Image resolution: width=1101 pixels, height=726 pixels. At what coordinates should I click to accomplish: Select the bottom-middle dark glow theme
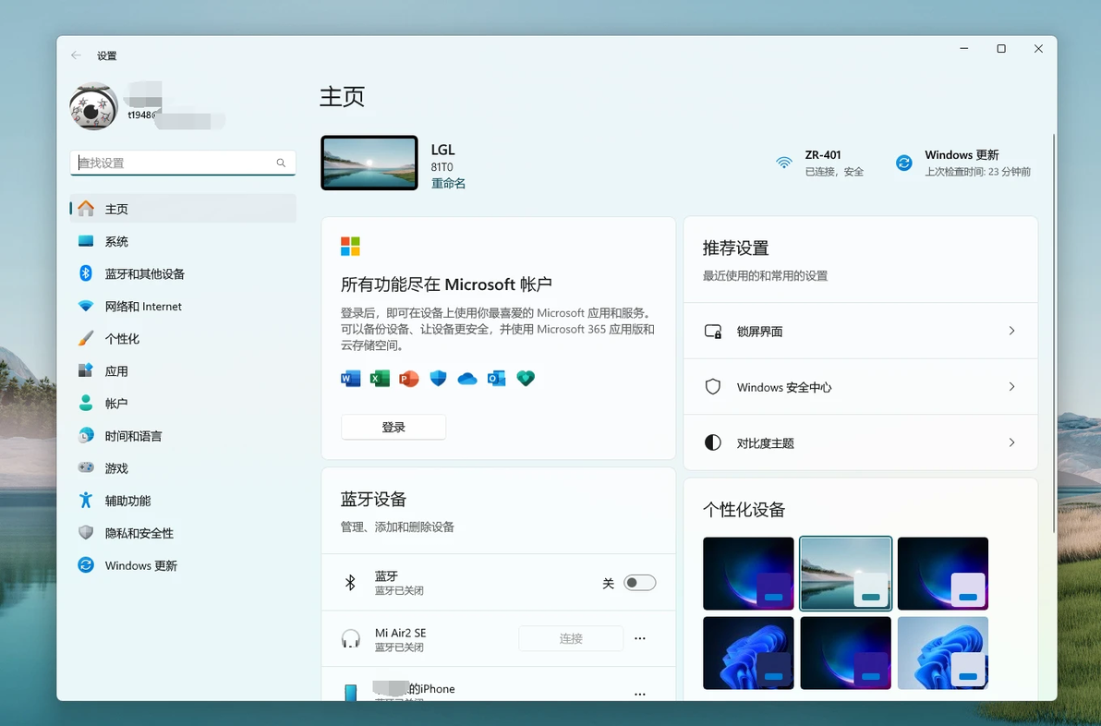[x=845, y=653]
